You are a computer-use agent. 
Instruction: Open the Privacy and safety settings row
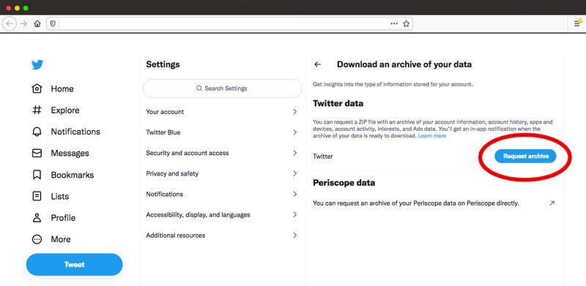[223, 173]
